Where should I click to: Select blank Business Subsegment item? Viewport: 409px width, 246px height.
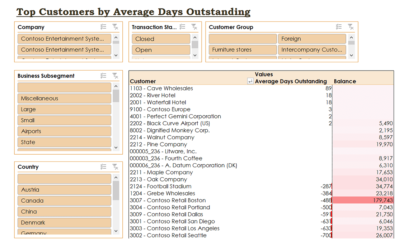[65, 87]
